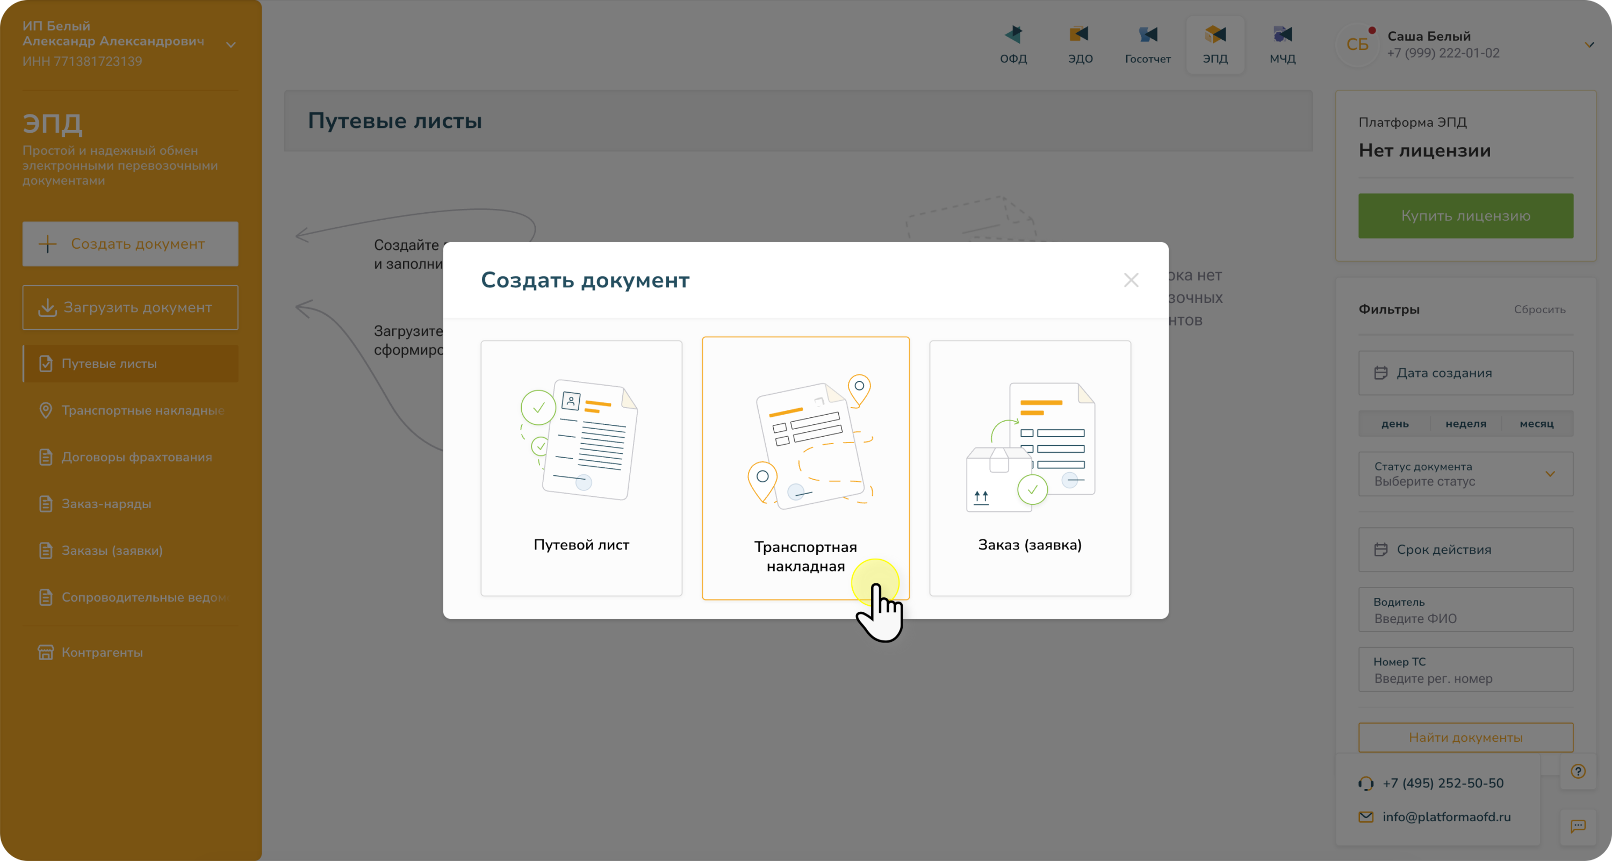Select the неделя period filter

[1465, 424]
